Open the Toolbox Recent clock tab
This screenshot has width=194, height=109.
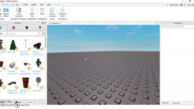(x=27, y=28)
